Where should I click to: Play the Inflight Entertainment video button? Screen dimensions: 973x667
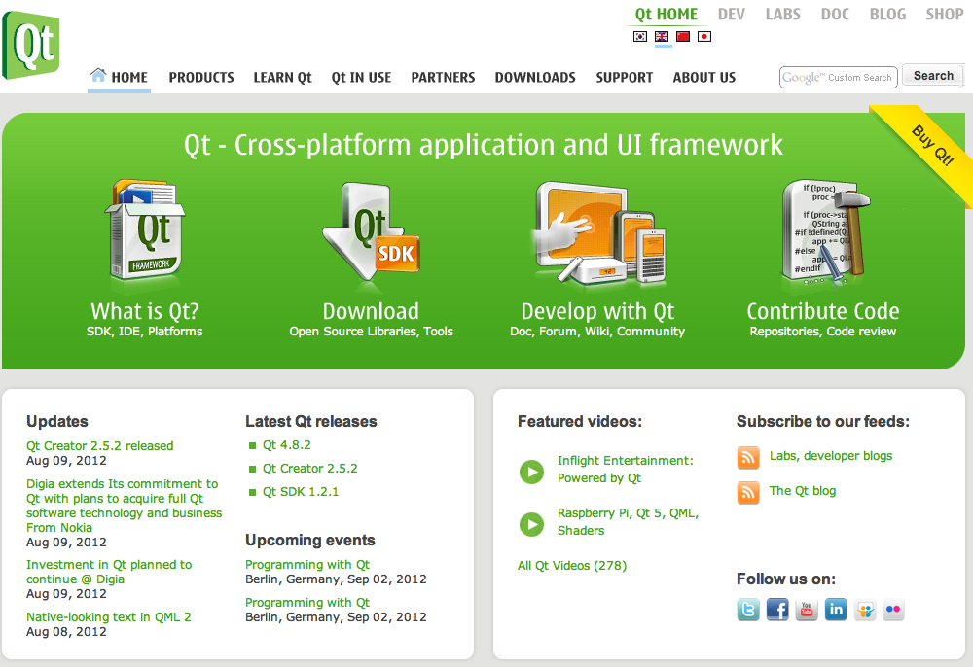coord(532,472)
